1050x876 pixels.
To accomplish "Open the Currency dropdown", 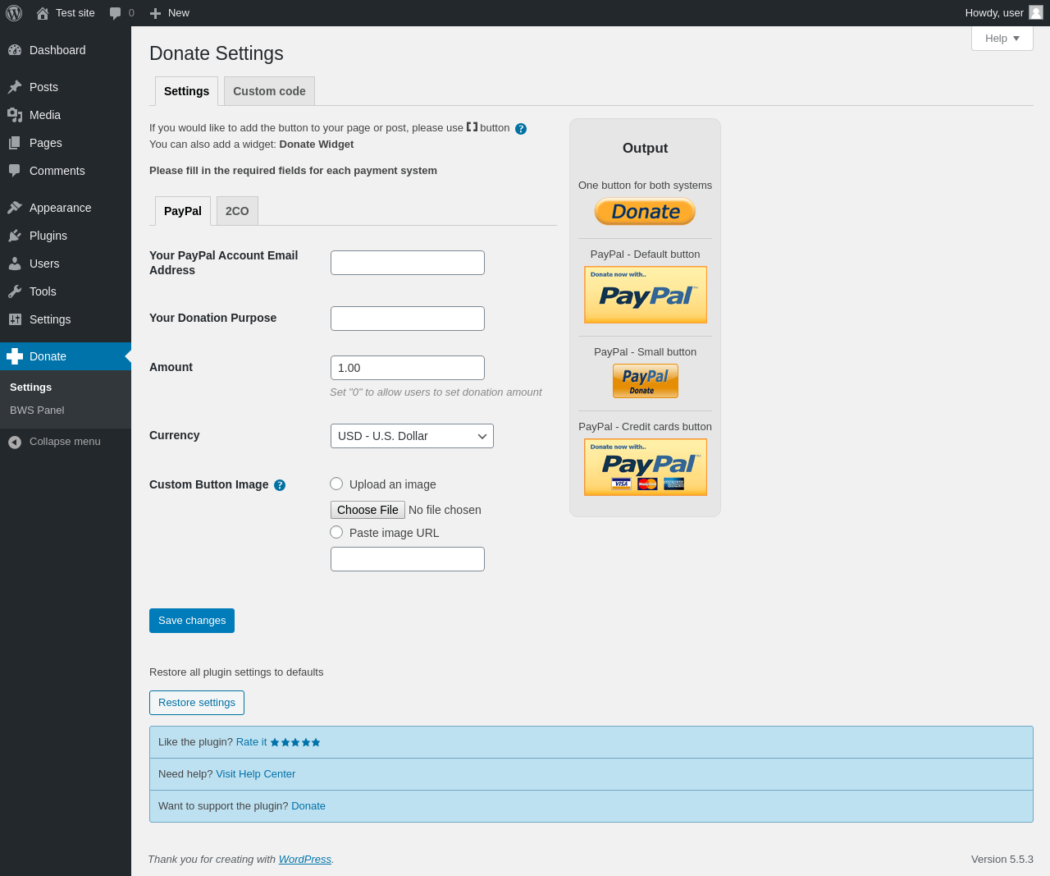I will pyautogui.click(x=412, y=436).
